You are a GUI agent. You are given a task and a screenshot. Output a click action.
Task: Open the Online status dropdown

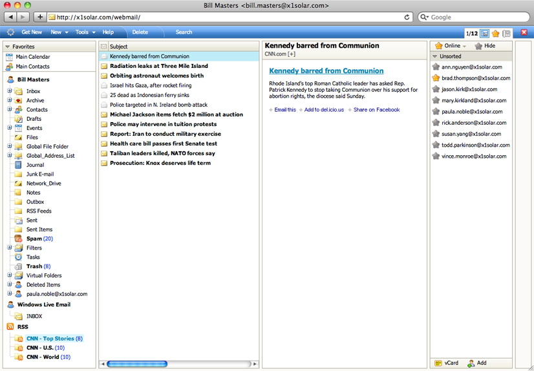click(451, 46)
